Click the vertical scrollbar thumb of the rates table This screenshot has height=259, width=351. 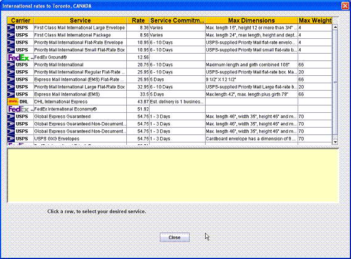[335, 82]
